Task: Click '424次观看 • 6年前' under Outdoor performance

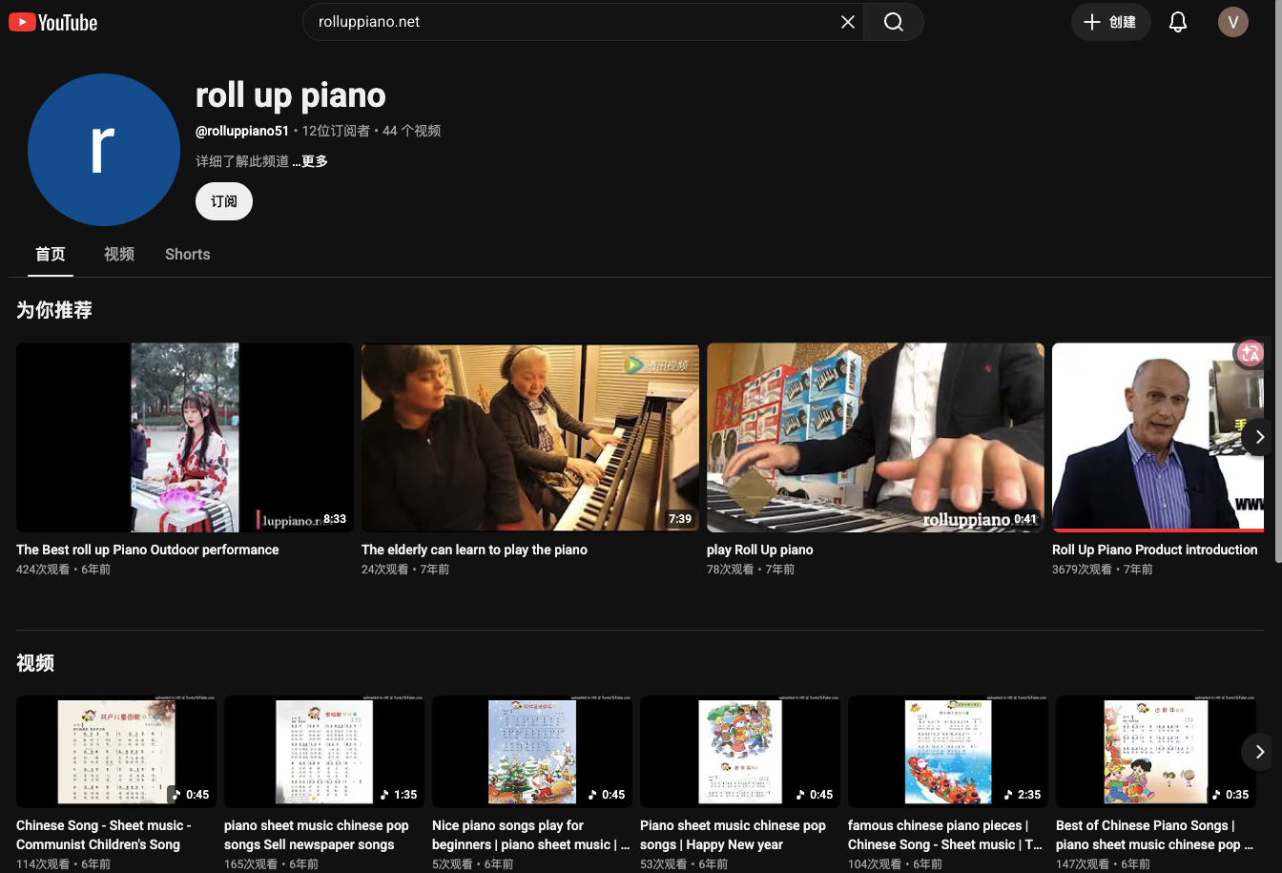Action: 64,570
